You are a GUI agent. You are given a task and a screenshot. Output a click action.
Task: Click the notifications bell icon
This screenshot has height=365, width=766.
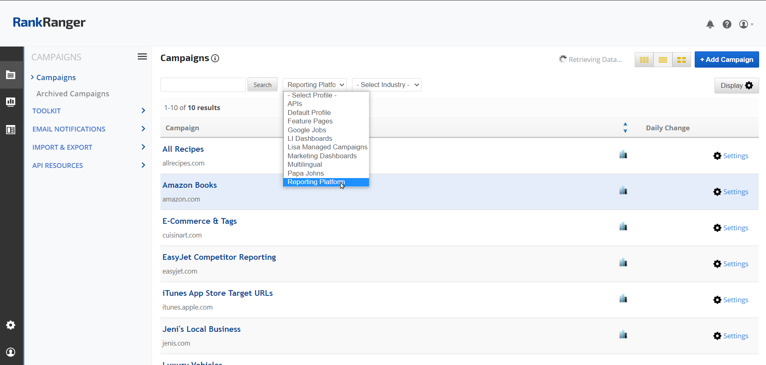pyautogui.click(x=710, y=24)
